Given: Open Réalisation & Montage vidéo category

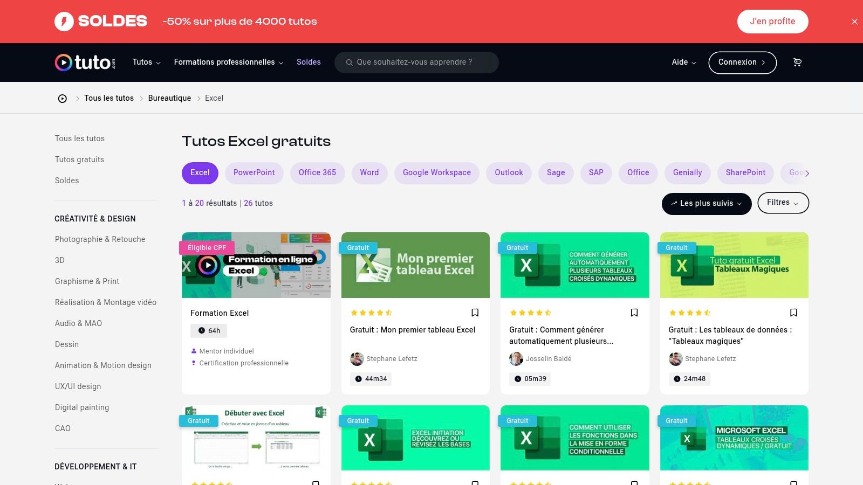Looking at the screenshot, I should tap(106, 302).
